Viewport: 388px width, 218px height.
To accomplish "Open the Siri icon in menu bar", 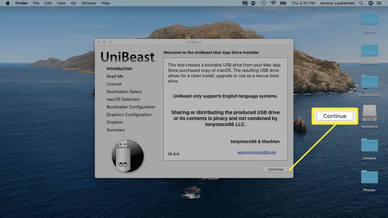I will pos(370,3).
